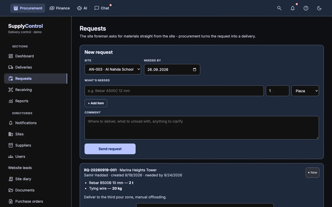
Task: Switch to the Finance tab
Action: 60,8
